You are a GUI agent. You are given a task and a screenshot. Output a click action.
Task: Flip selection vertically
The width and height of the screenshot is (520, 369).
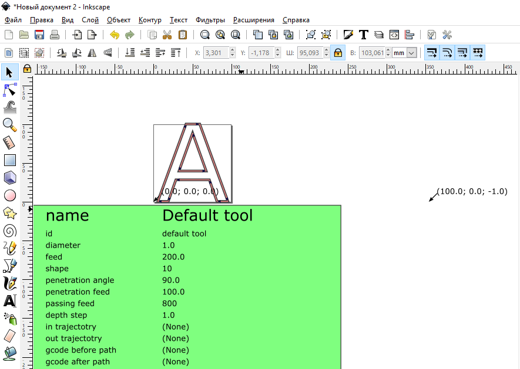pos(108,53)
